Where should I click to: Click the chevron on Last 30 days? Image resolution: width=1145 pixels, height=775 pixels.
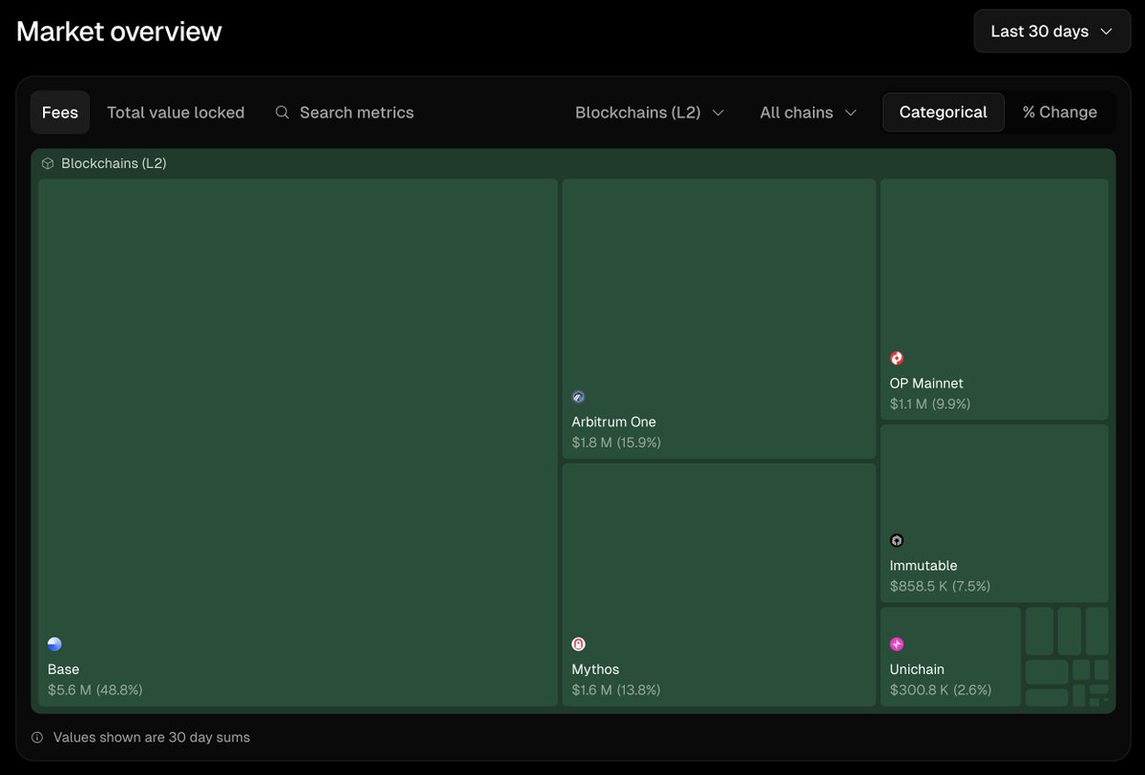click(x=1107, y=31)
